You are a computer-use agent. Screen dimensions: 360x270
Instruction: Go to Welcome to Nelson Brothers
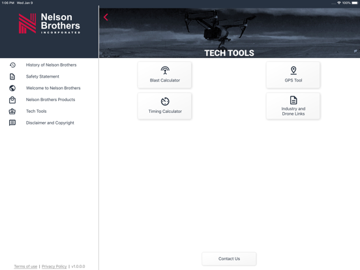pos(53,88)
